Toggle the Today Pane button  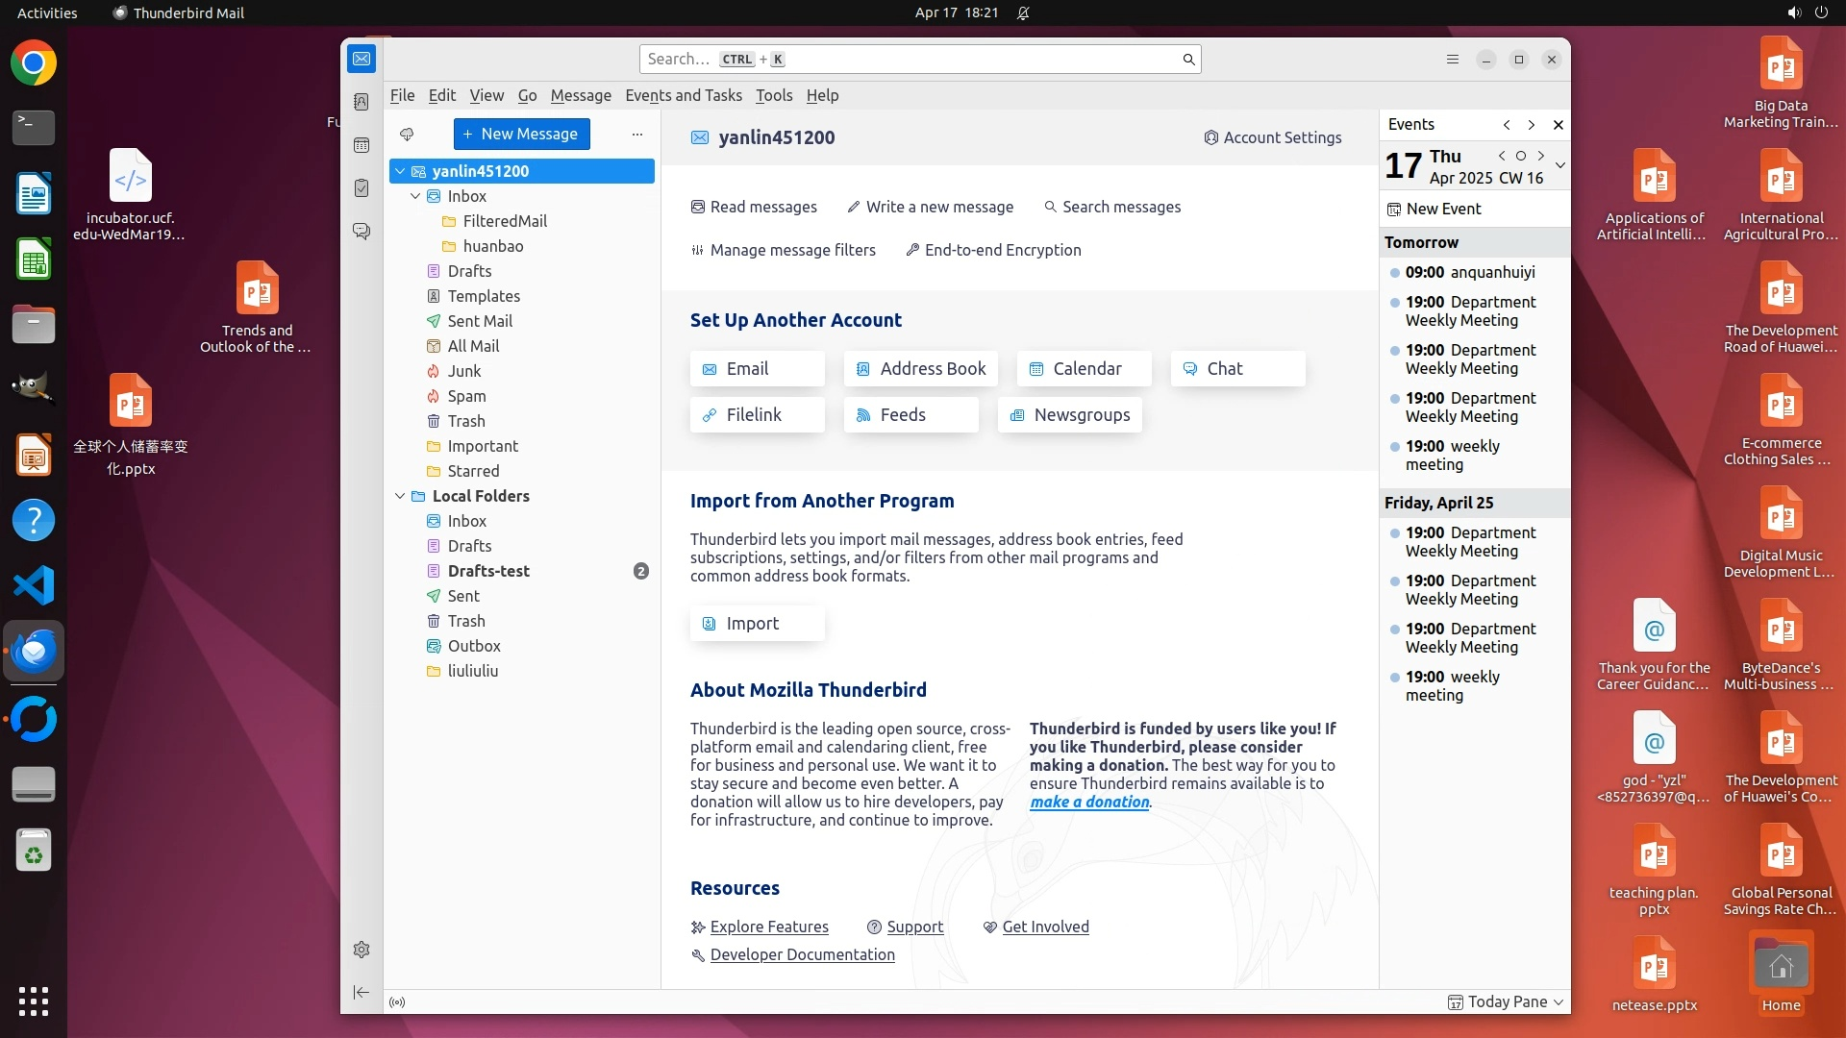pyautogui.click(x=1506, y=1001)
